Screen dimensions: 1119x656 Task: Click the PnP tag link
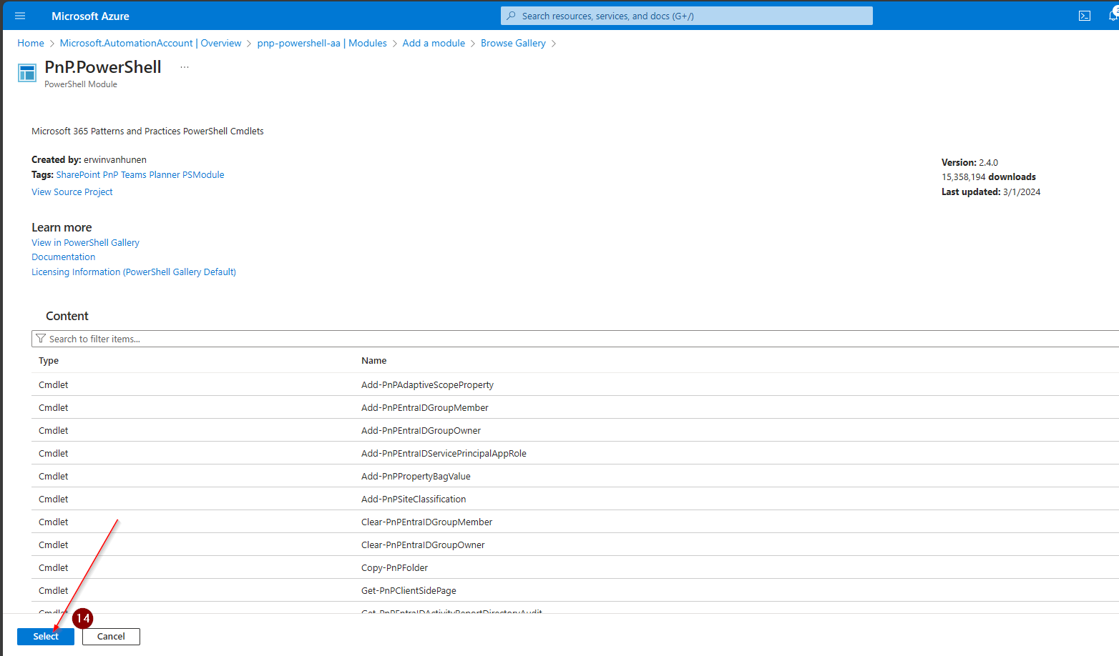tap(110, 174)
